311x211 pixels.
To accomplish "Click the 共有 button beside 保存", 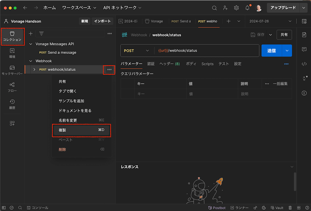I will coord(284,35).
